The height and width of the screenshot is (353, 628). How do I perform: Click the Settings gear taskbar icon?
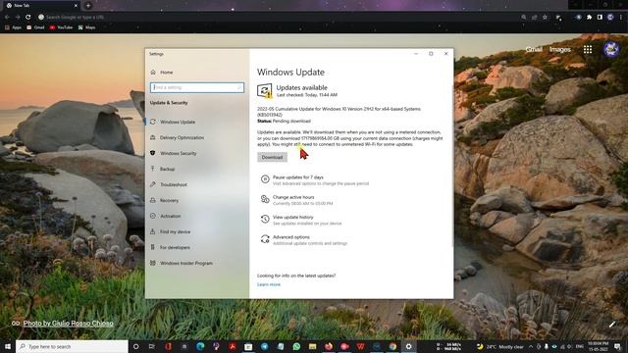(408, 346)
